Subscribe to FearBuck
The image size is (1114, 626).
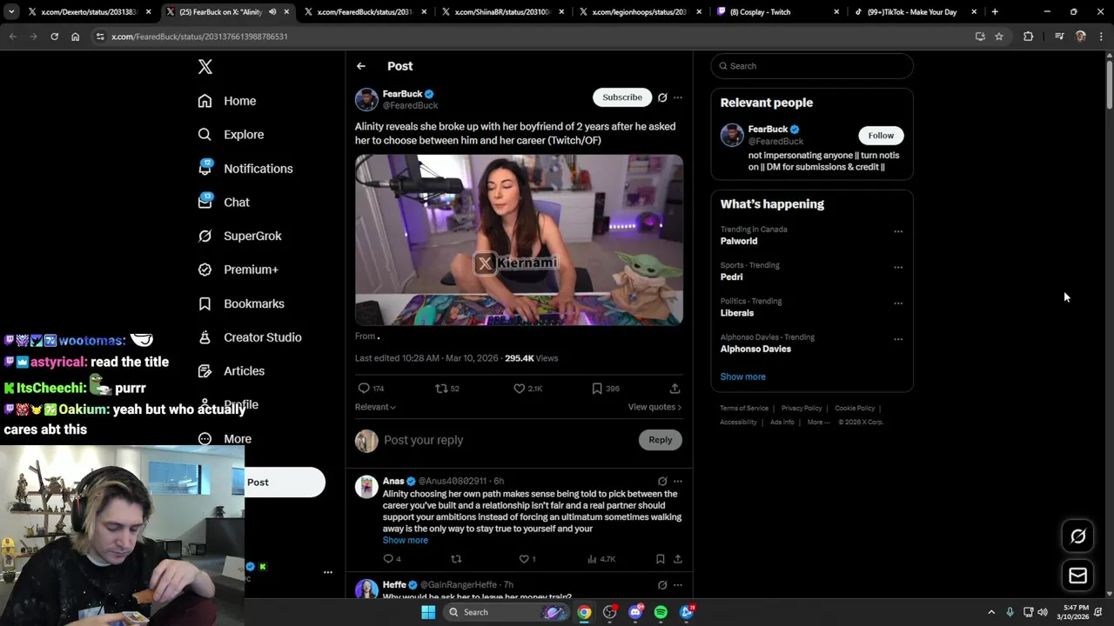[622, 97]
